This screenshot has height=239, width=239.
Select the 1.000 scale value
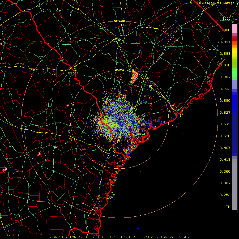click(225, 30)
